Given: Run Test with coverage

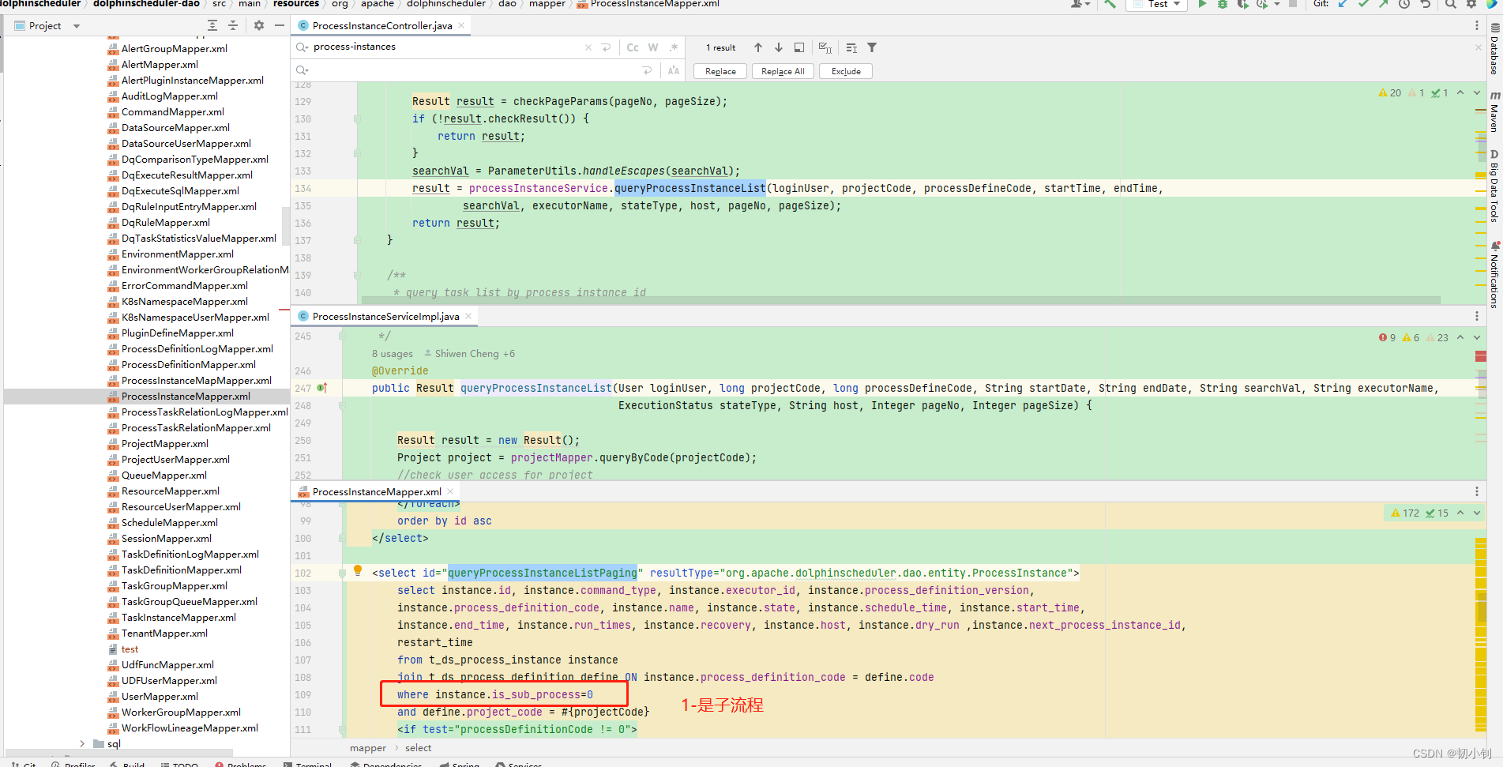Looking at the screenshot, I should pos(1242,4).
